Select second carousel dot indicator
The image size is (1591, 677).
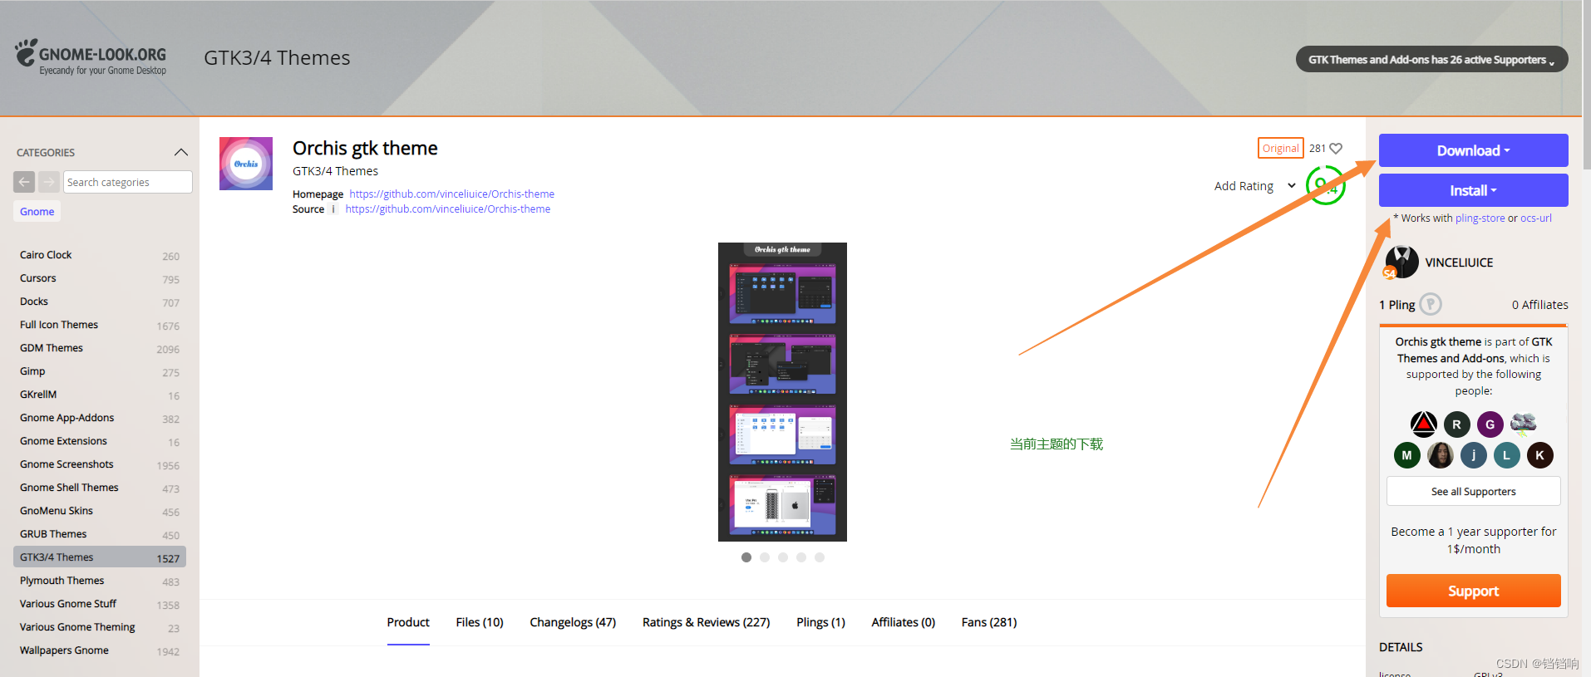(x=765, y=557)
